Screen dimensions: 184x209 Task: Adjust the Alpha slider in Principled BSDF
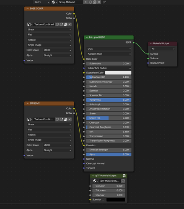click(x=109, y=154)
